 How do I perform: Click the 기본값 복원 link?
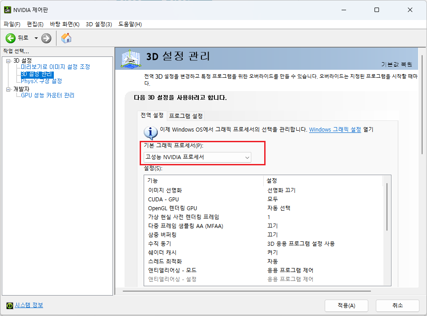(x=396, y=64)
